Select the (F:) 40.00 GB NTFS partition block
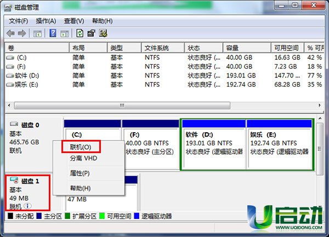The image size is (329, 237). tap(150, 144)
